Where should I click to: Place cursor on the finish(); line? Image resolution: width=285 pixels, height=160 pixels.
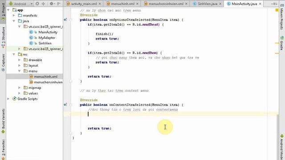click(x=104, y=34)
